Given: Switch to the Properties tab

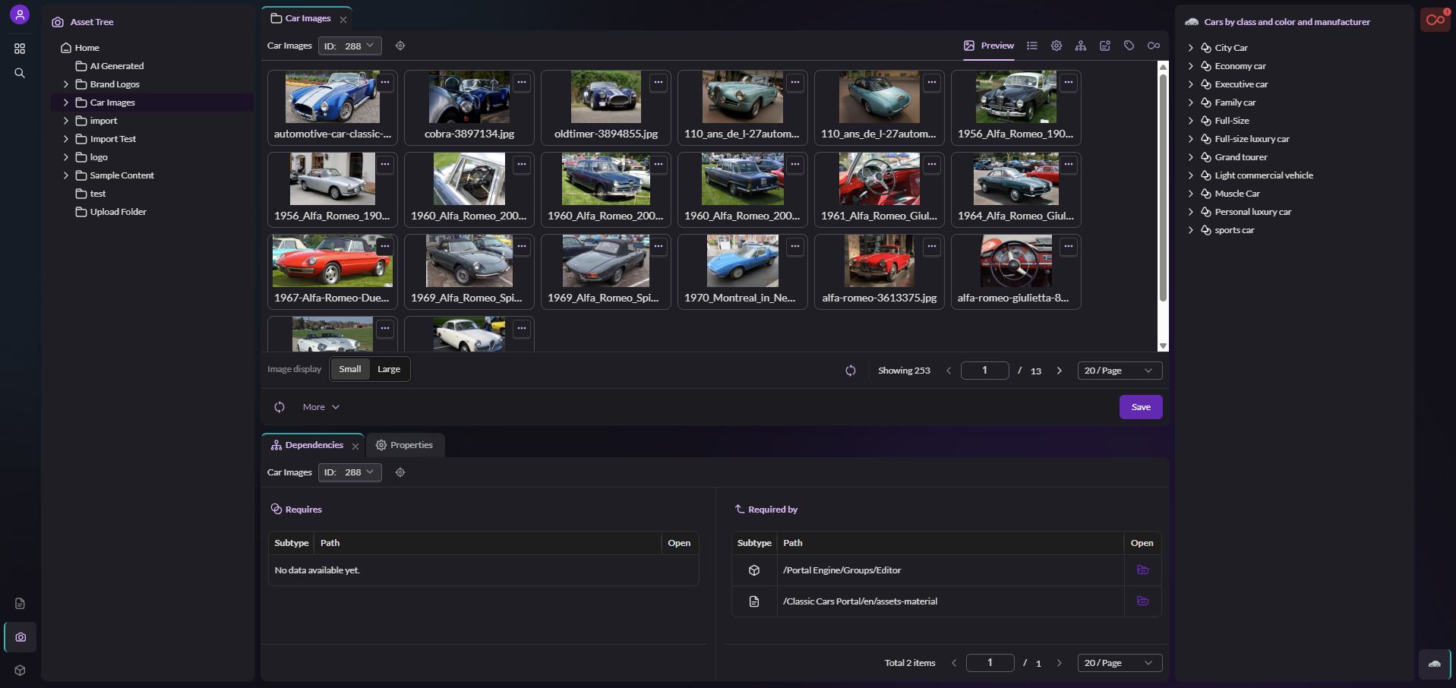Looking at the screenshot, I should click(404, 445).
